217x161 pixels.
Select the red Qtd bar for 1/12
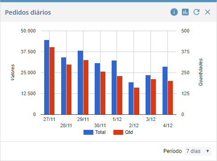[120, 95]
